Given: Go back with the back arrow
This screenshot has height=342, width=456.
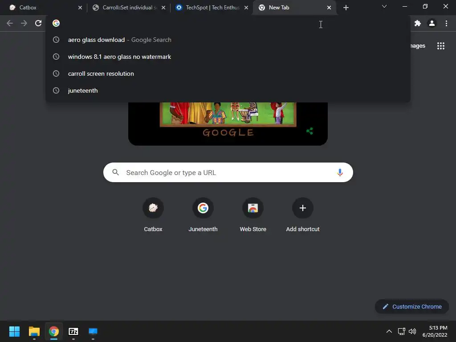Looking at the screenshot, I should [10, 23].
